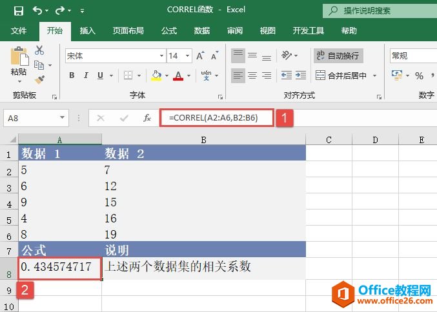The image size is (437, 312).
Task: Toggle Align Right horizontal alignment
Action: (x=267, y=75)
